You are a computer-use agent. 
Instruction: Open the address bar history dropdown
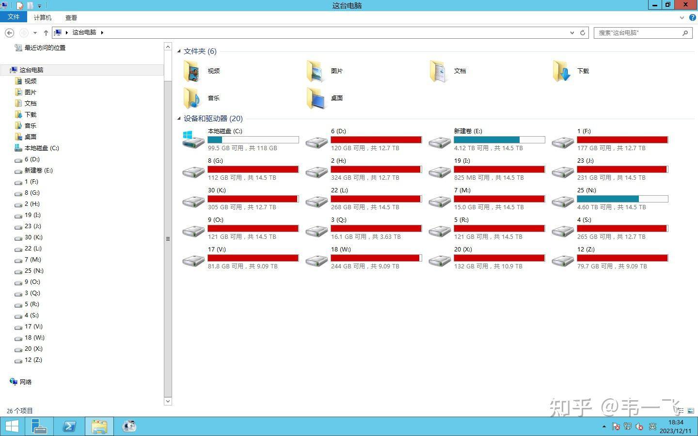click(x=572, y=32)
